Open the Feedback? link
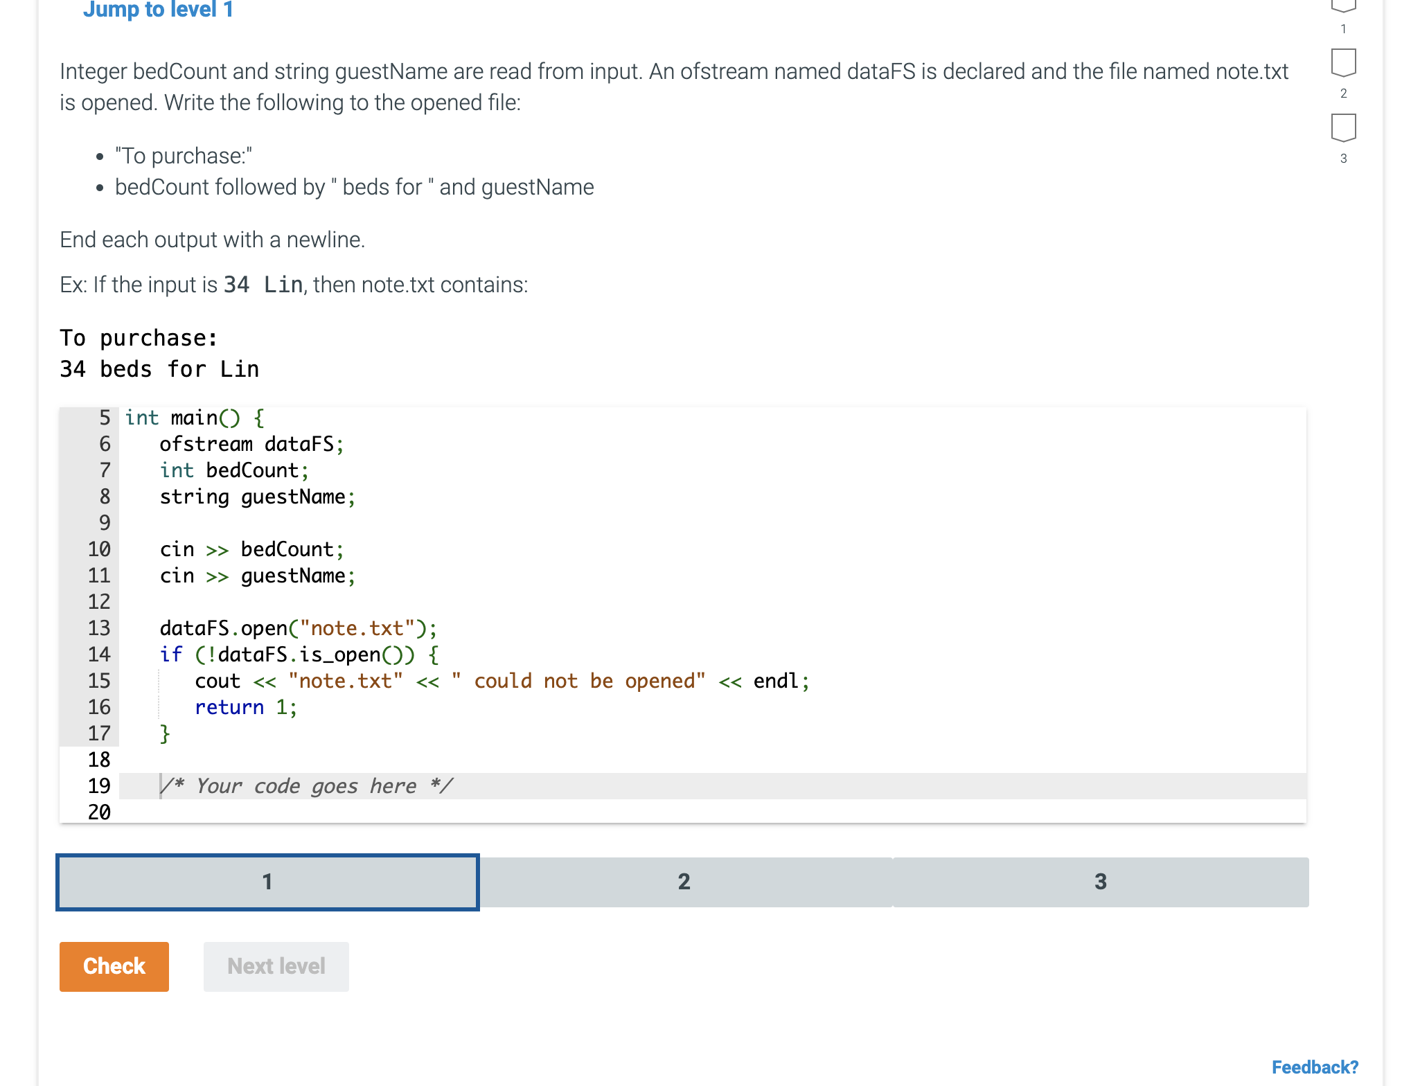Screen dimensions: 1402x1086 [x=1315, y=1067]
